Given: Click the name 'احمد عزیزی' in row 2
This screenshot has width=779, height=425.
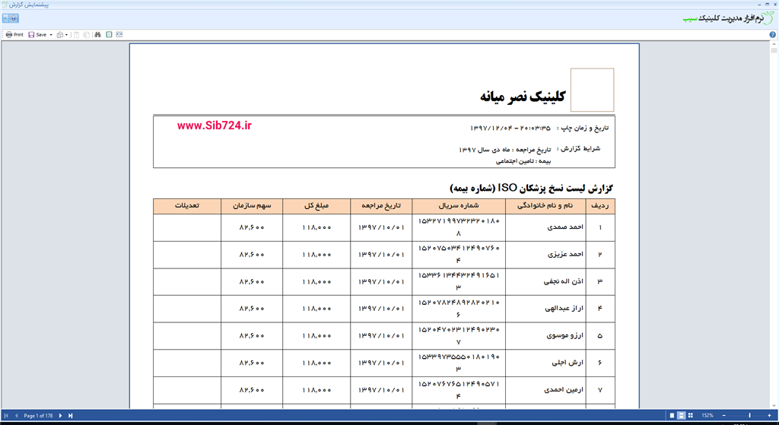Looking at the screenshot, I should (x=565, y=254).
